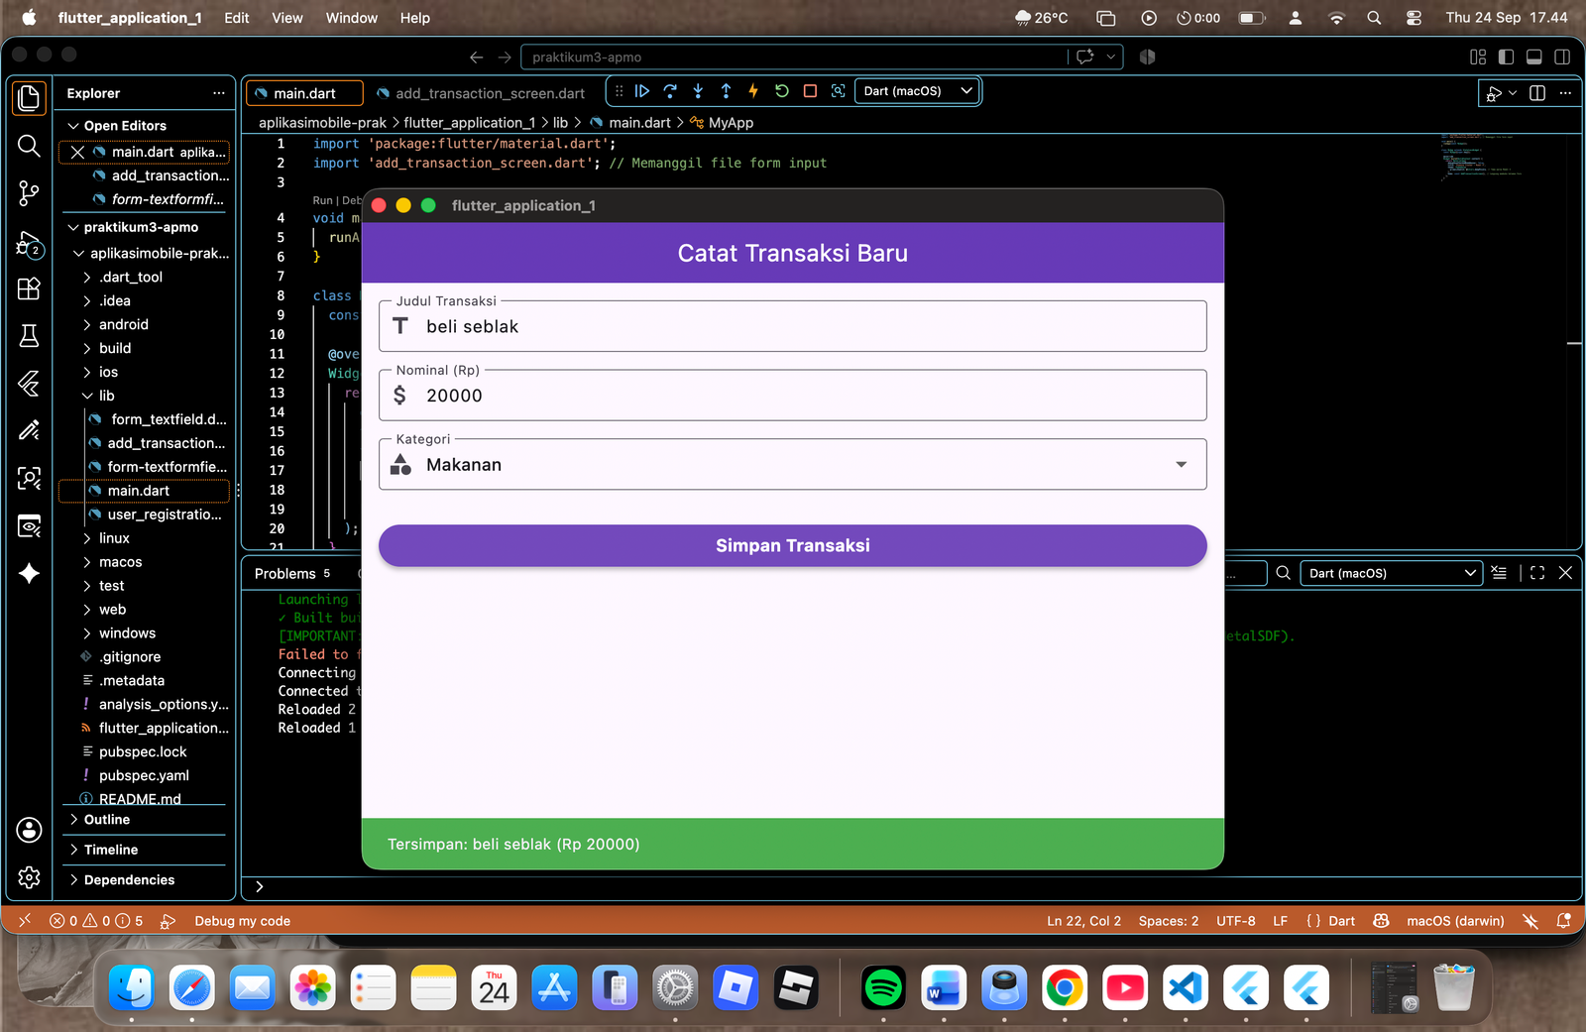The image size is (1586, 1032).
Task: Open the Flutter sidebar view
Action: tap(29, 383)
